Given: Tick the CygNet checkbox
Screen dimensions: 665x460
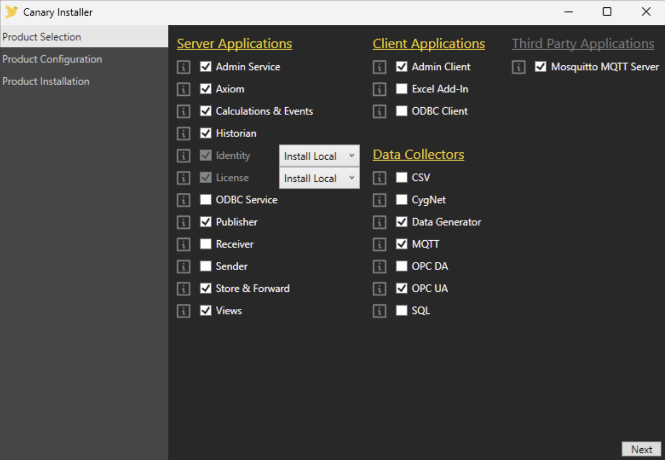Looking at the screenshot, I should click(x=401, y=200).
